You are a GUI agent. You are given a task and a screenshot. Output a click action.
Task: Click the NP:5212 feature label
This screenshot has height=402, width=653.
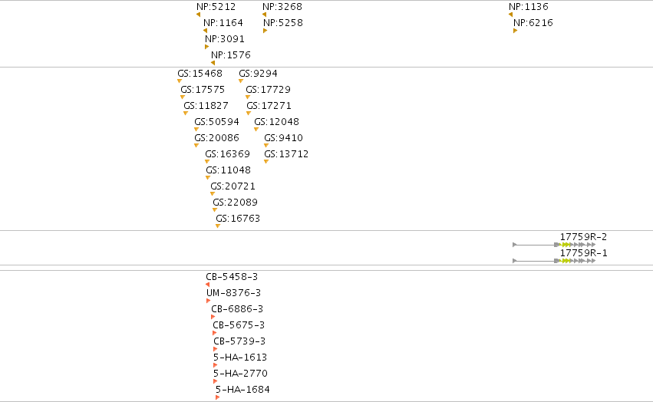[x=216, y=7]
